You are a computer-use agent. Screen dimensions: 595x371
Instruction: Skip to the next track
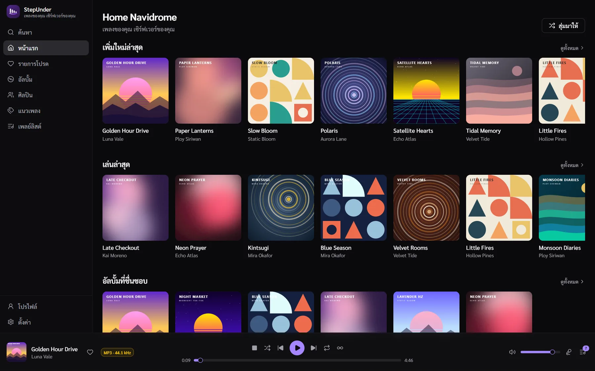[x=313, y=348]
